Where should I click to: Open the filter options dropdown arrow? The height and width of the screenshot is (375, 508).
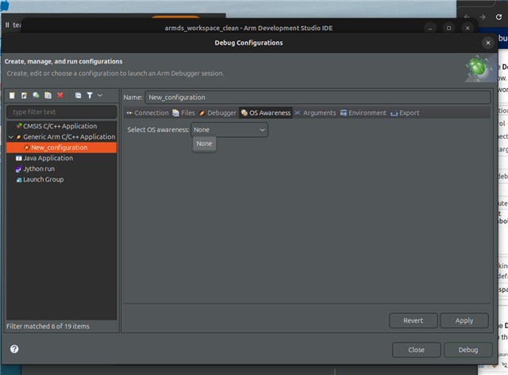[100, 95]
